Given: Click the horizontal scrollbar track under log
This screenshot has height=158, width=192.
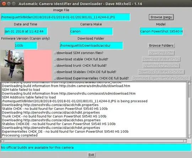Looking at the screenshot, I should point(94,141).
